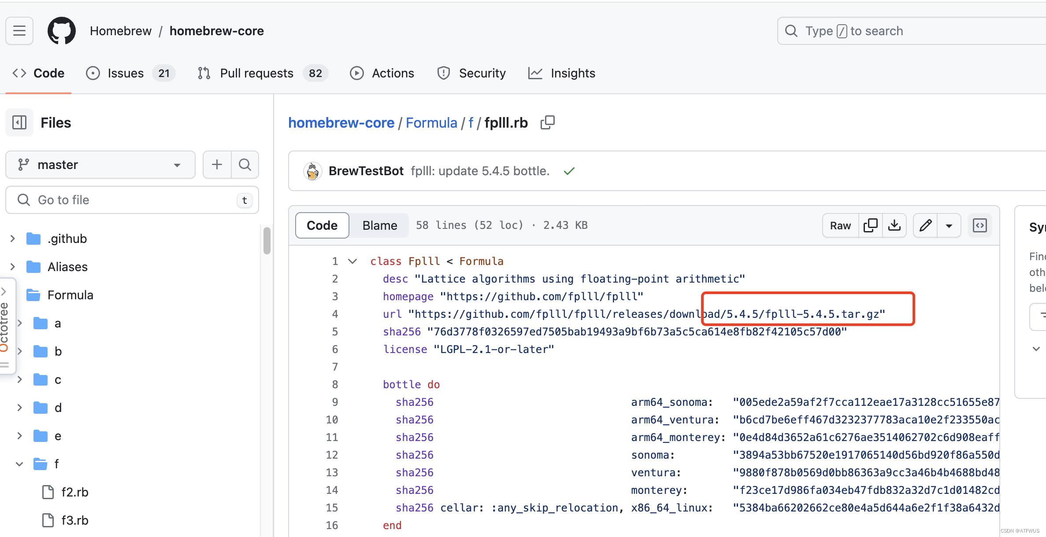Open the Formula breadcrumb link
The width and height of the screenshot is (1046, 537).
point(431,122)
